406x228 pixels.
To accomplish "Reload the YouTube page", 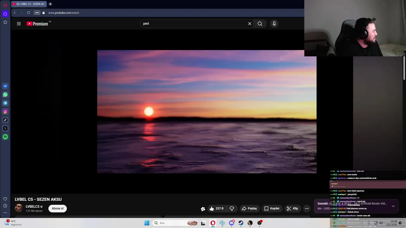I will [x=29, y=13].
